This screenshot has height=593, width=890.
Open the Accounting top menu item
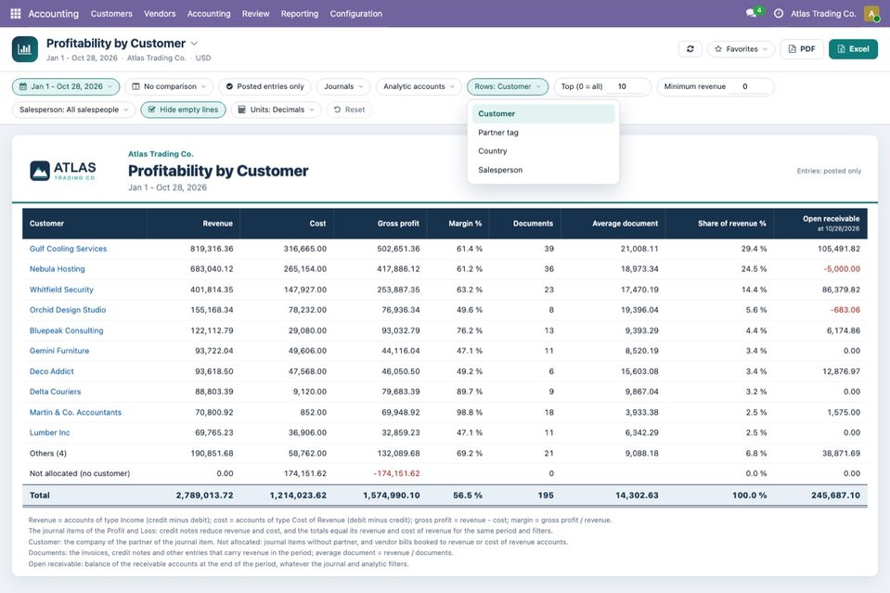pos(209,14)
